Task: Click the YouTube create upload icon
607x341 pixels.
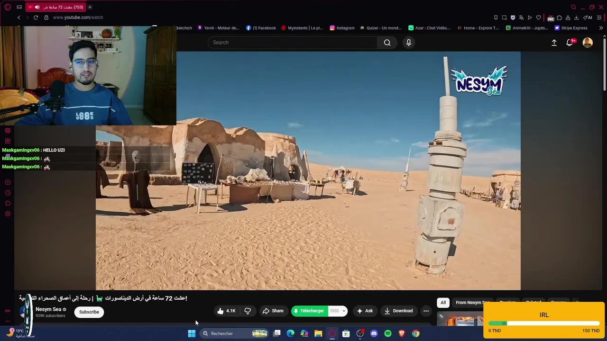Action: 554,43
